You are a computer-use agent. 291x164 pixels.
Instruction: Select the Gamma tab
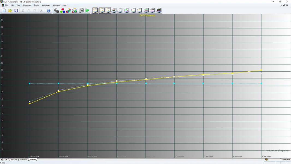click(x=33, y=160)
